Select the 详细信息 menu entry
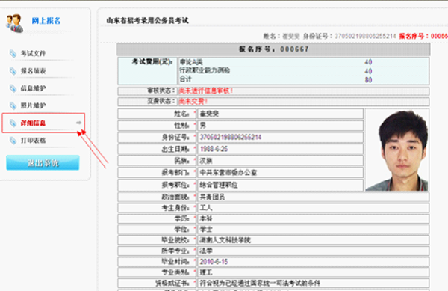The width and height of the screenshot is (448, 291). (33, 123)
